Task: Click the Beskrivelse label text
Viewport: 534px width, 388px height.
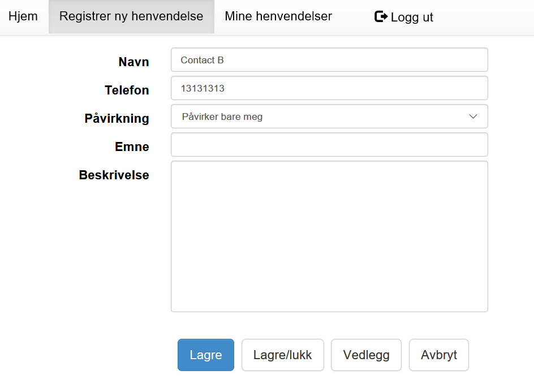Action: [x=114, y=175]
